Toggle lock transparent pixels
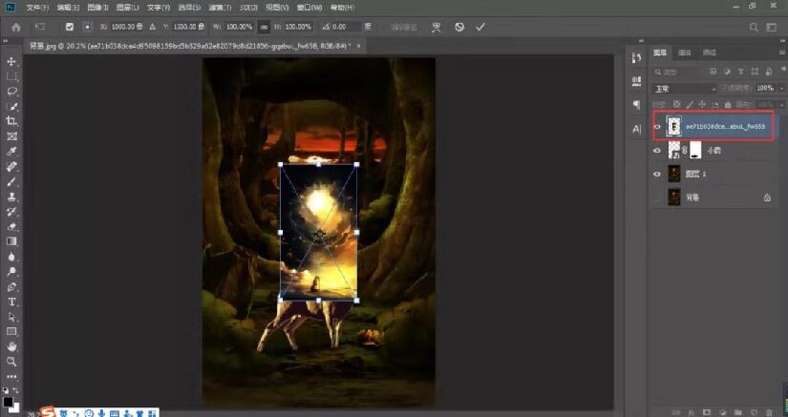The width and height of the screenshot is (788, 417). [677, 104]
